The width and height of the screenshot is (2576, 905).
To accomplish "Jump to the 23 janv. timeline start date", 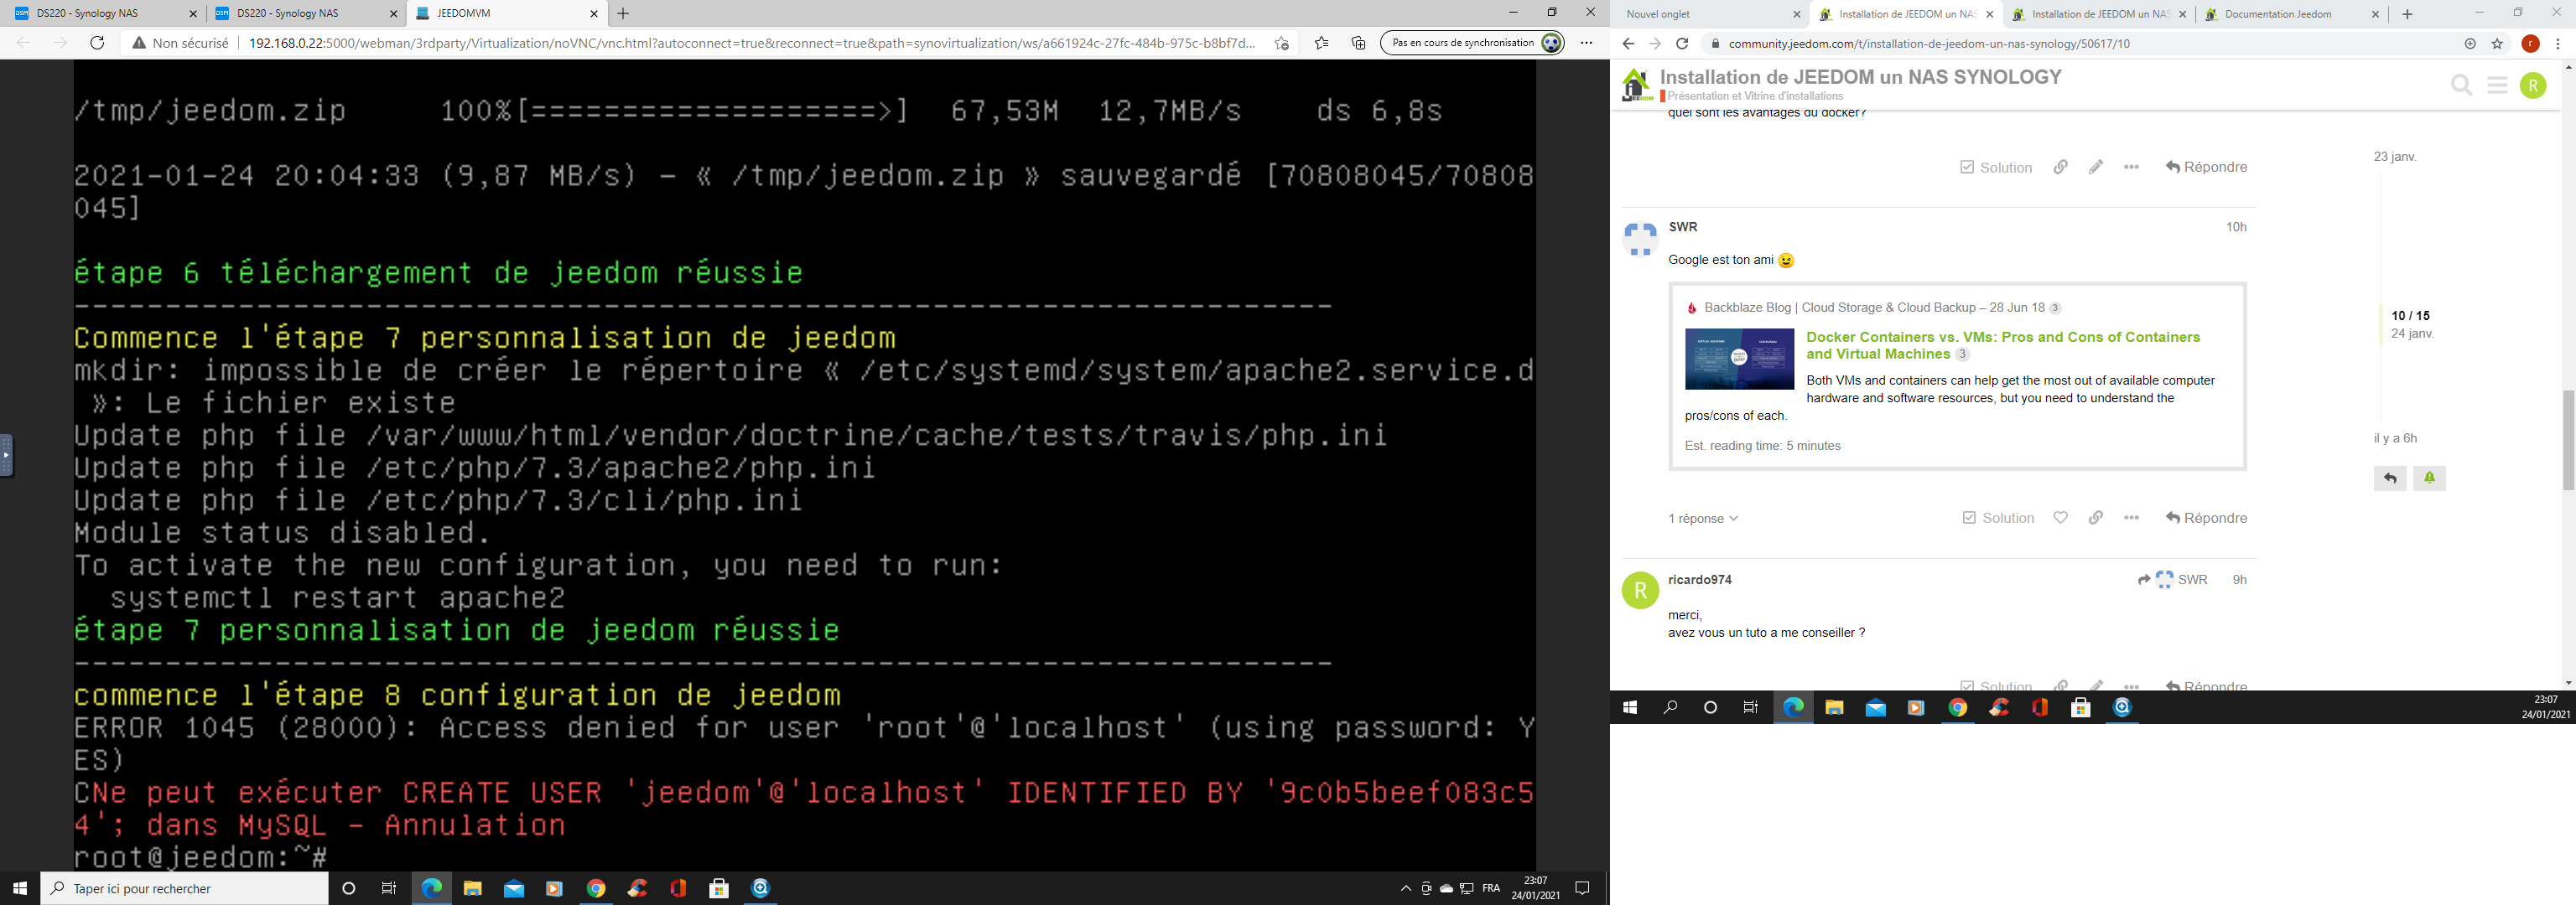I will [x=2395, y=157].
